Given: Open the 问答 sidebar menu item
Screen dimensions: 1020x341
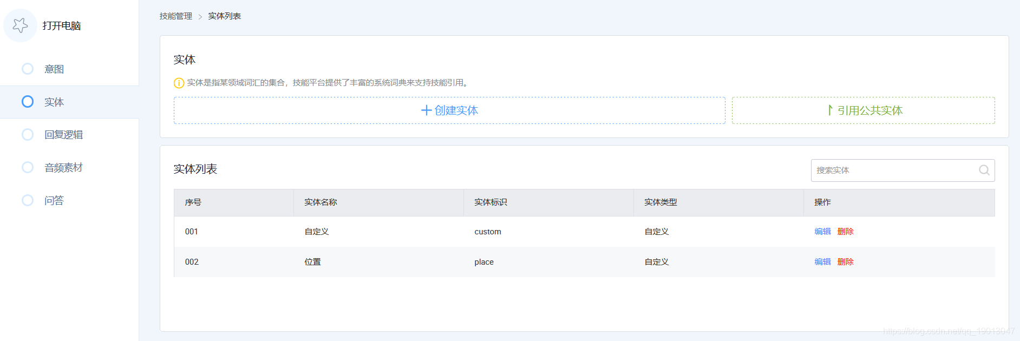Looking at the screenshot, I should click(54, 201).
